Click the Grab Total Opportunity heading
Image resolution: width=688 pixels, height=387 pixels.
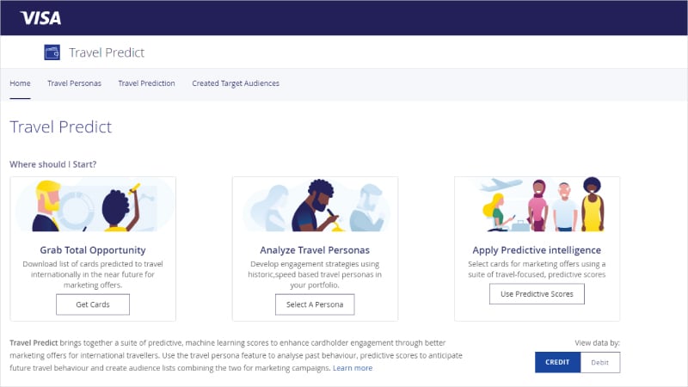pyautogui.click(x=93, y=250)
